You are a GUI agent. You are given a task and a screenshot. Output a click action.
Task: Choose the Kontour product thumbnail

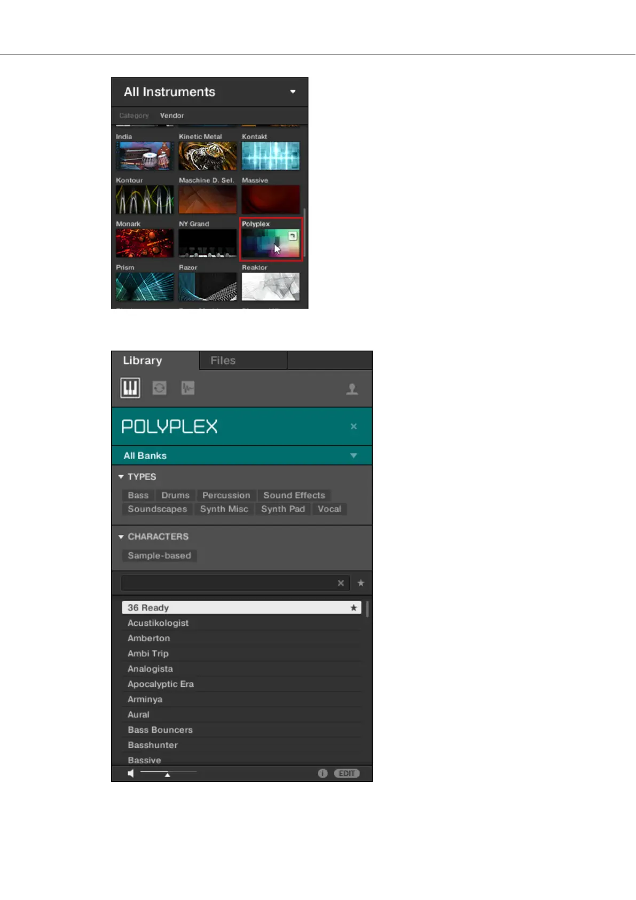[x=145, y=199]
